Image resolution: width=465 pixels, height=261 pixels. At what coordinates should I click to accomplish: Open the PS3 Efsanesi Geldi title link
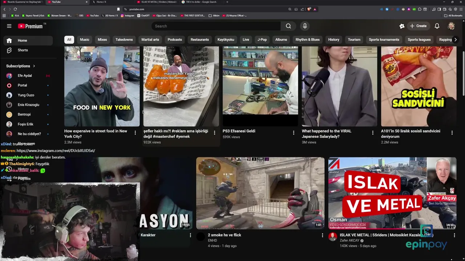point(239,131)
